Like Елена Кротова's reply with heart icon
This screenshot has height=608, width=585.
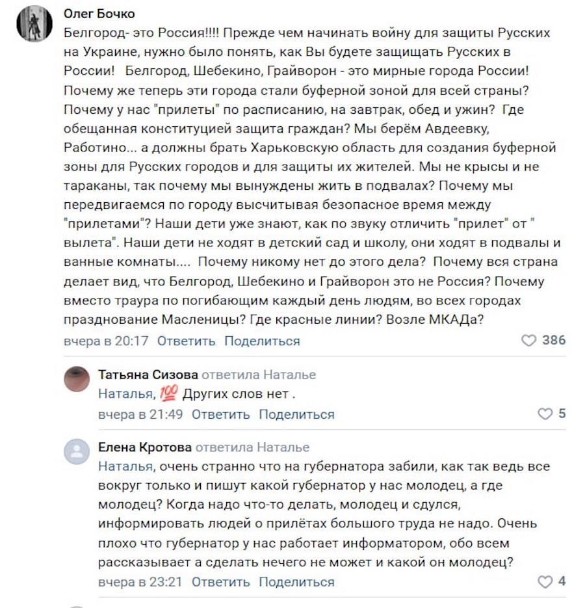tap(545, 581)
